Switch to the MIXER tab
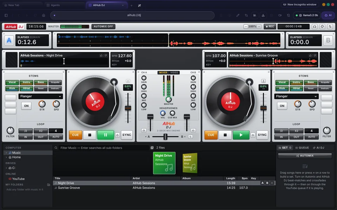The width and height of the screenshot is (337, 210). (163, 72)
